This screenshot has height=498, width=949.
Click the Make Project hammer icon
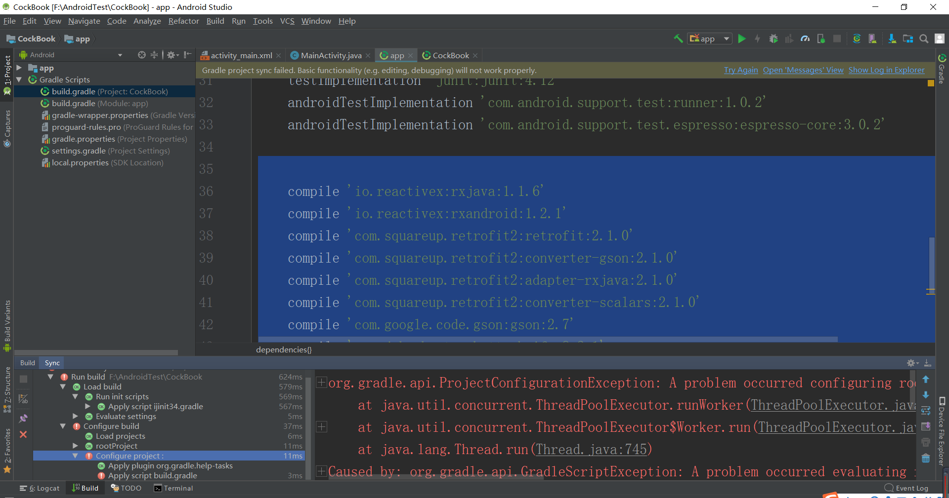(678, 38)
